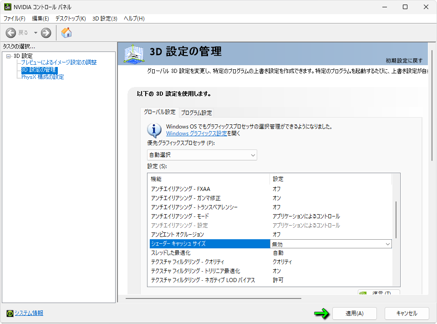Click the right-side page vertical scrollbar

click(x=432, y=105)
